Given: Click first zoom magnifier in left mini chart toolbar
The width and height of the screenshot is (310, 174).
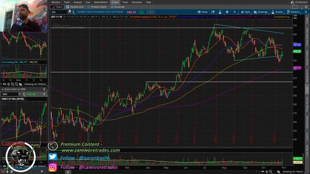Looking at the screenshot, I should click(x=12, y=84).
